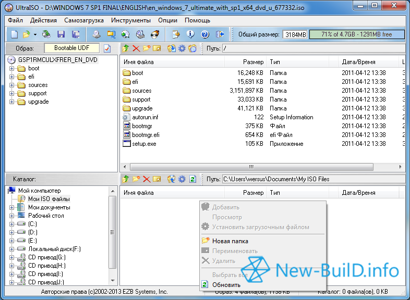Expand the sources folder in image tree

(12, 85)
